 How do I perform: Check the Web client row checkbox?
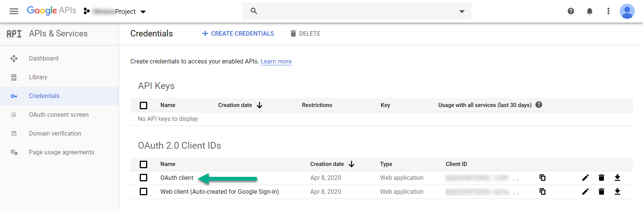[x=143, y=191]
